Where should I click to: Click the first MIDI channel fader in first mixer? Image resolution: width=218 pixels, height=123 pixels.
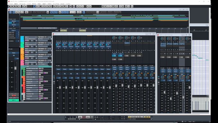coord(60,87)
